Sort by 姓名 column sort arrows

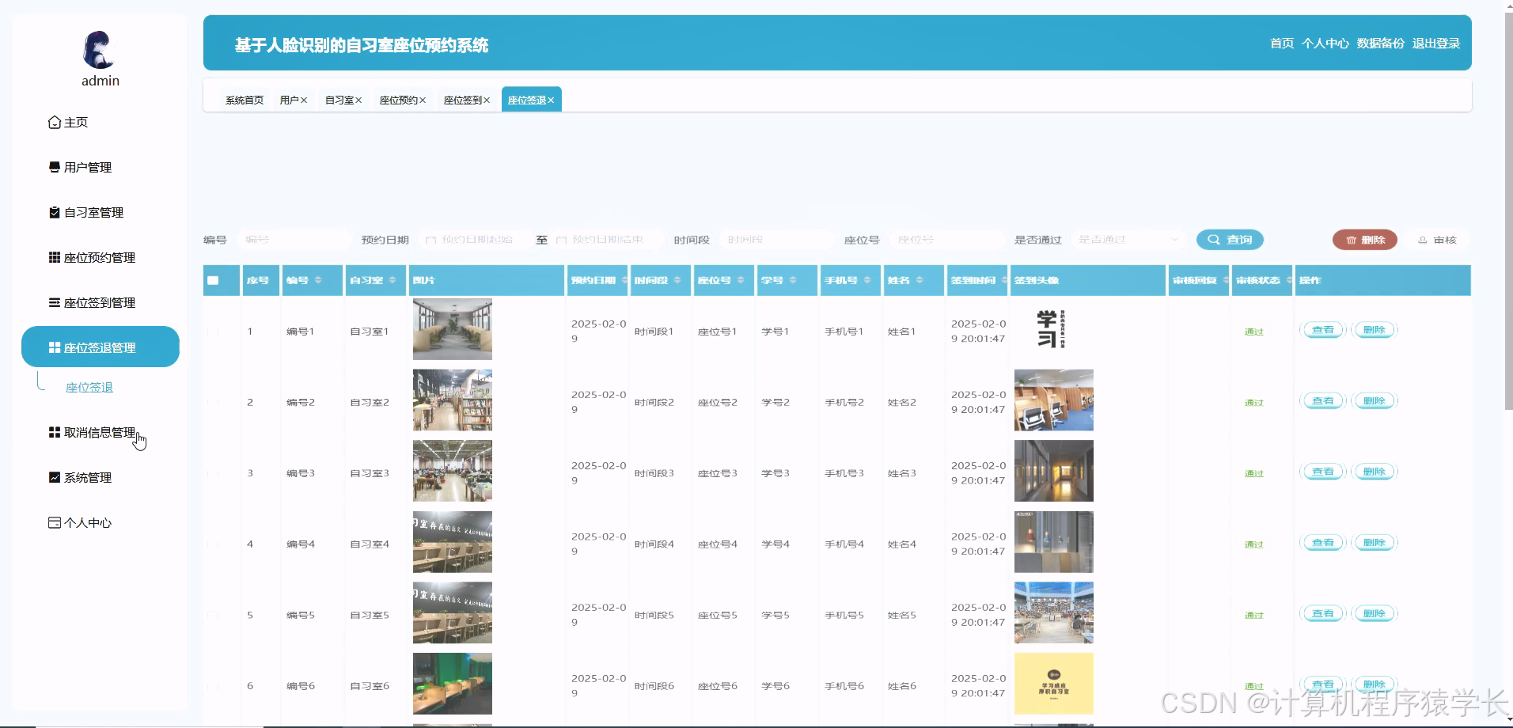pos(920,281)
